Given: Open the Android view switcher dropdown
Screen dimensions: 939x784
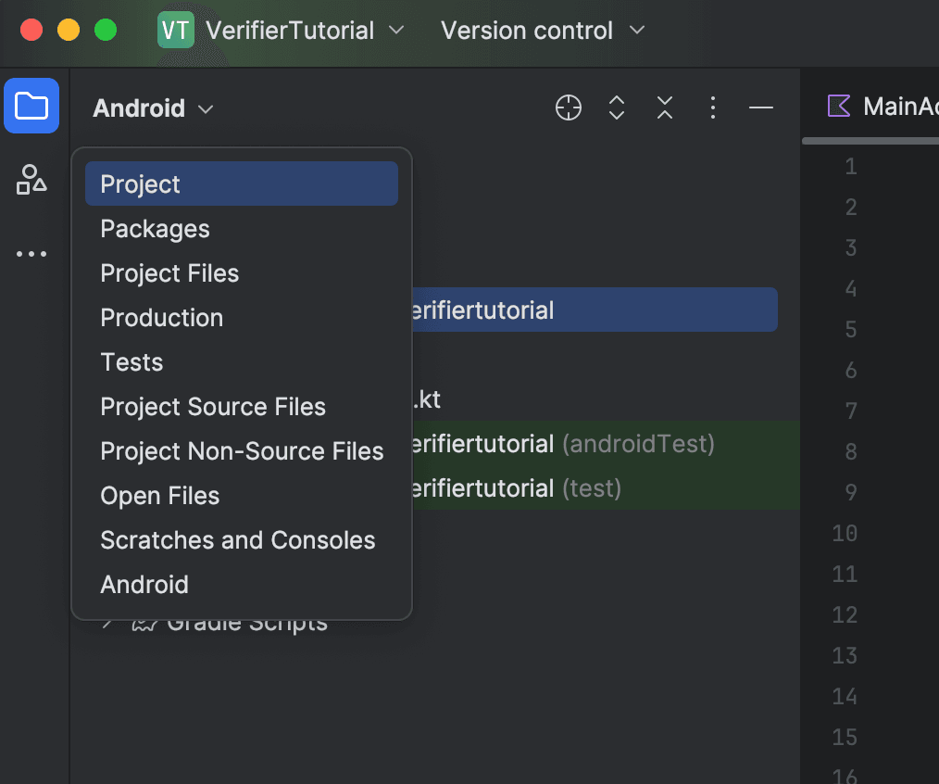Looking at the screenshot, I should (x=153, y=107).
